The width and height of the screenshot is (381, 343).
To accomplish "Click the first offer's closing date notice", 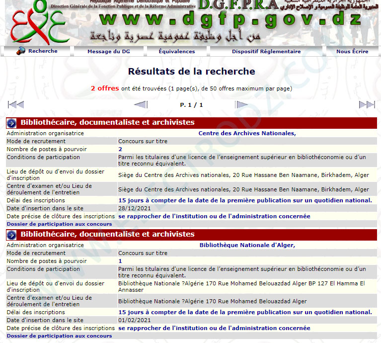I will pos(214,216).
